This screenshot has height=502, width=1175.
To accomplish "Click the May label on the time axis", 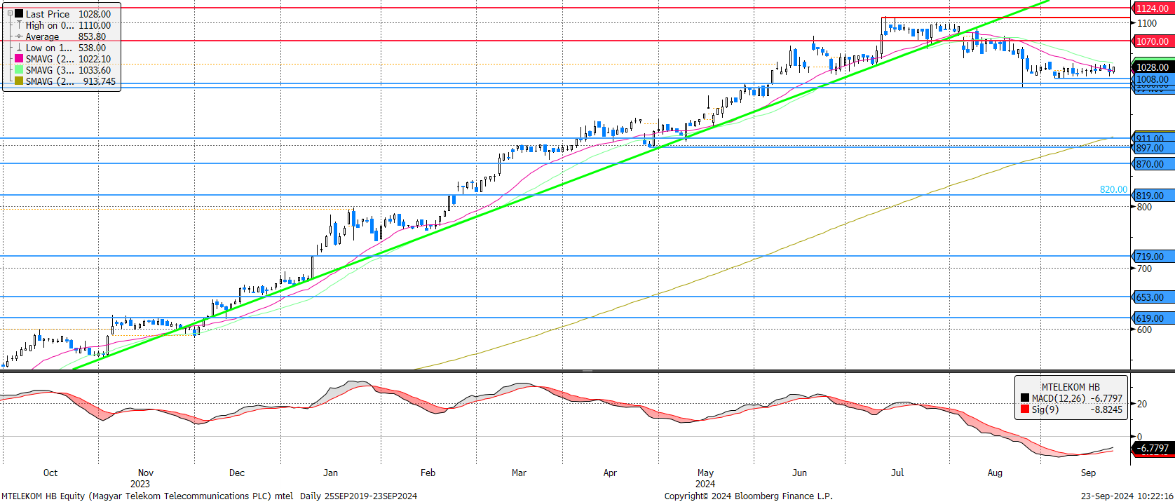I will (x=705, y=473).
